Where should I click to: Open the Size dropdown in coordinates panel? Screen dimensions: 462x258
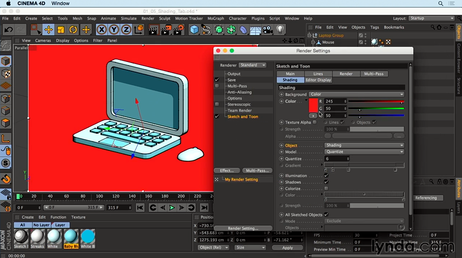[x=250, y=247]
